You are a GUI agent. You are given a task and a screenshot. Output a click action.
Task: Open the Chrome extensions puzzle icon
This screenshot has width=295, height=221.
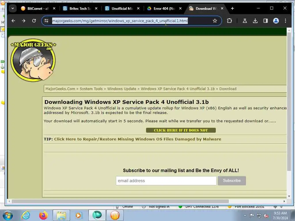[x=229, y=21]
